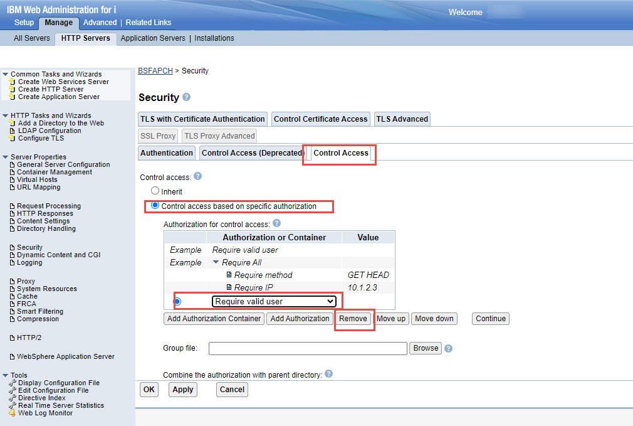The width and height of the screenshot is (633, 426).
Task: Open the Require valid user dropdown
Action: point(274,301)
